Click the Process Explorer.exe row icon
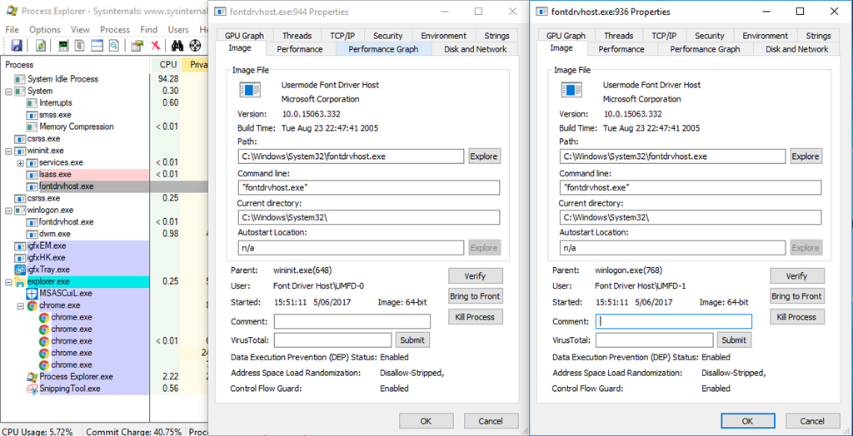Image resolution: width=853 pixels, height=436 pixels. point(32,377)
